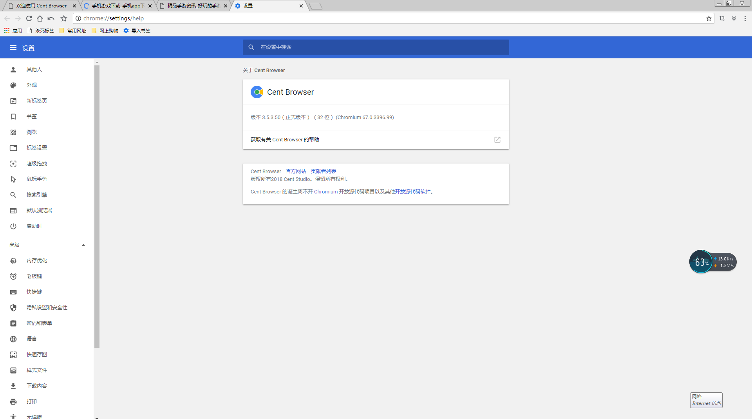Open the browser three-dot menu
This screenshot has width=752, height=419.
[x=745, y=18]
